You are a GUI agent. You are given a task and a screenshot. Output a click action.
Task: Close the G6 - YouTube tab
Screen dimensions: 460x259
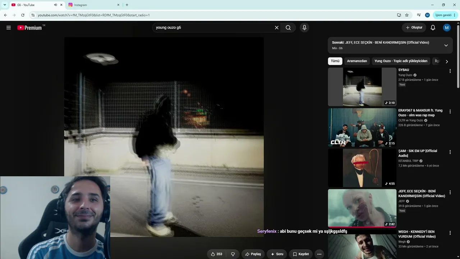(61, 5)
